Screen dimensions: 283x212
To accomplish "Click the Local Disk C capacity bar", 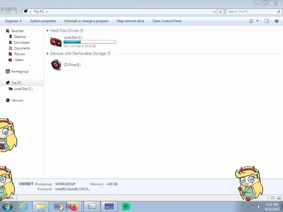I will coord(90,42).
